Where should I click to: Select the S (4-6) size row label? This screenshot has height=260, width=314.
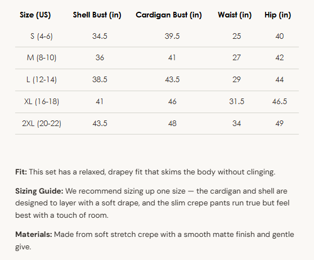(x=42, y=36)
